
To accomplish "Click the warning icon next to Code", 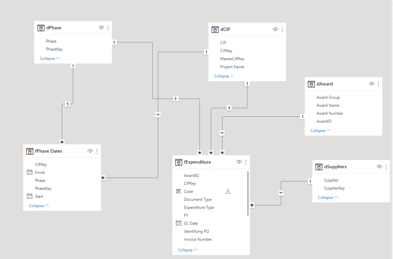I will point(228,192).
